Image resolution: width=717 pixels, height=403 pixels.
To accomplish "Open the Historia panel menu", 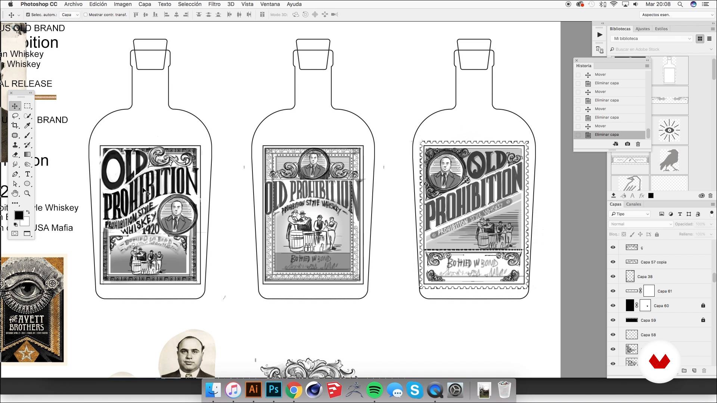I will point(647,66).
